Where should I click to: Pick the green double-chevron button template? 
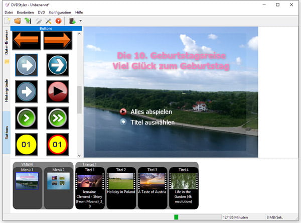(x=57, y=118)
